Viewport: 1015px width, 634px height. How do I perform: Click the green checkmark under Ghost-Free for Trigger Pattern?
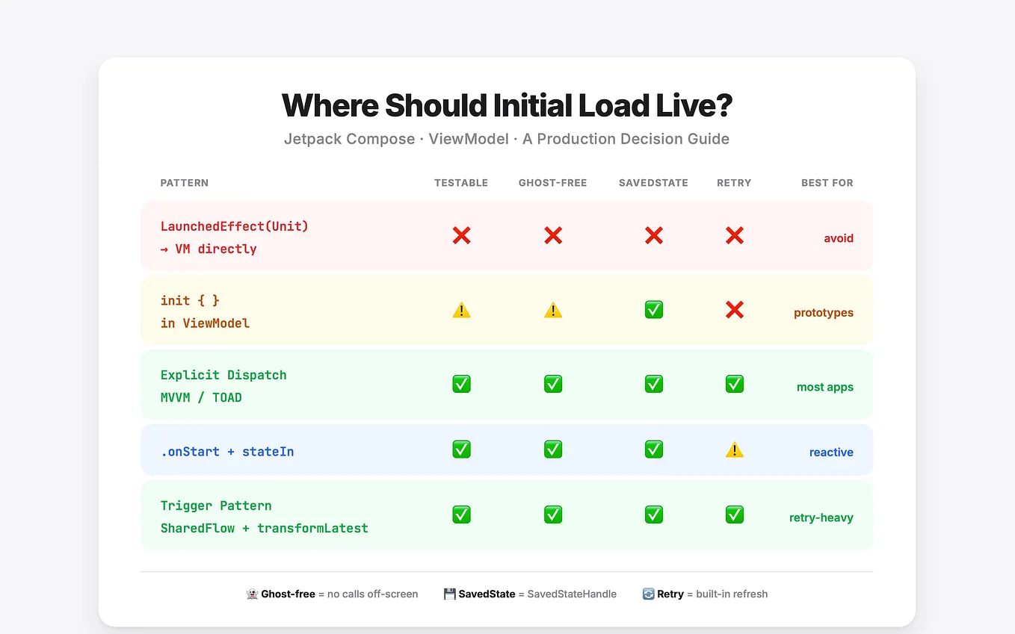point(553,515)
